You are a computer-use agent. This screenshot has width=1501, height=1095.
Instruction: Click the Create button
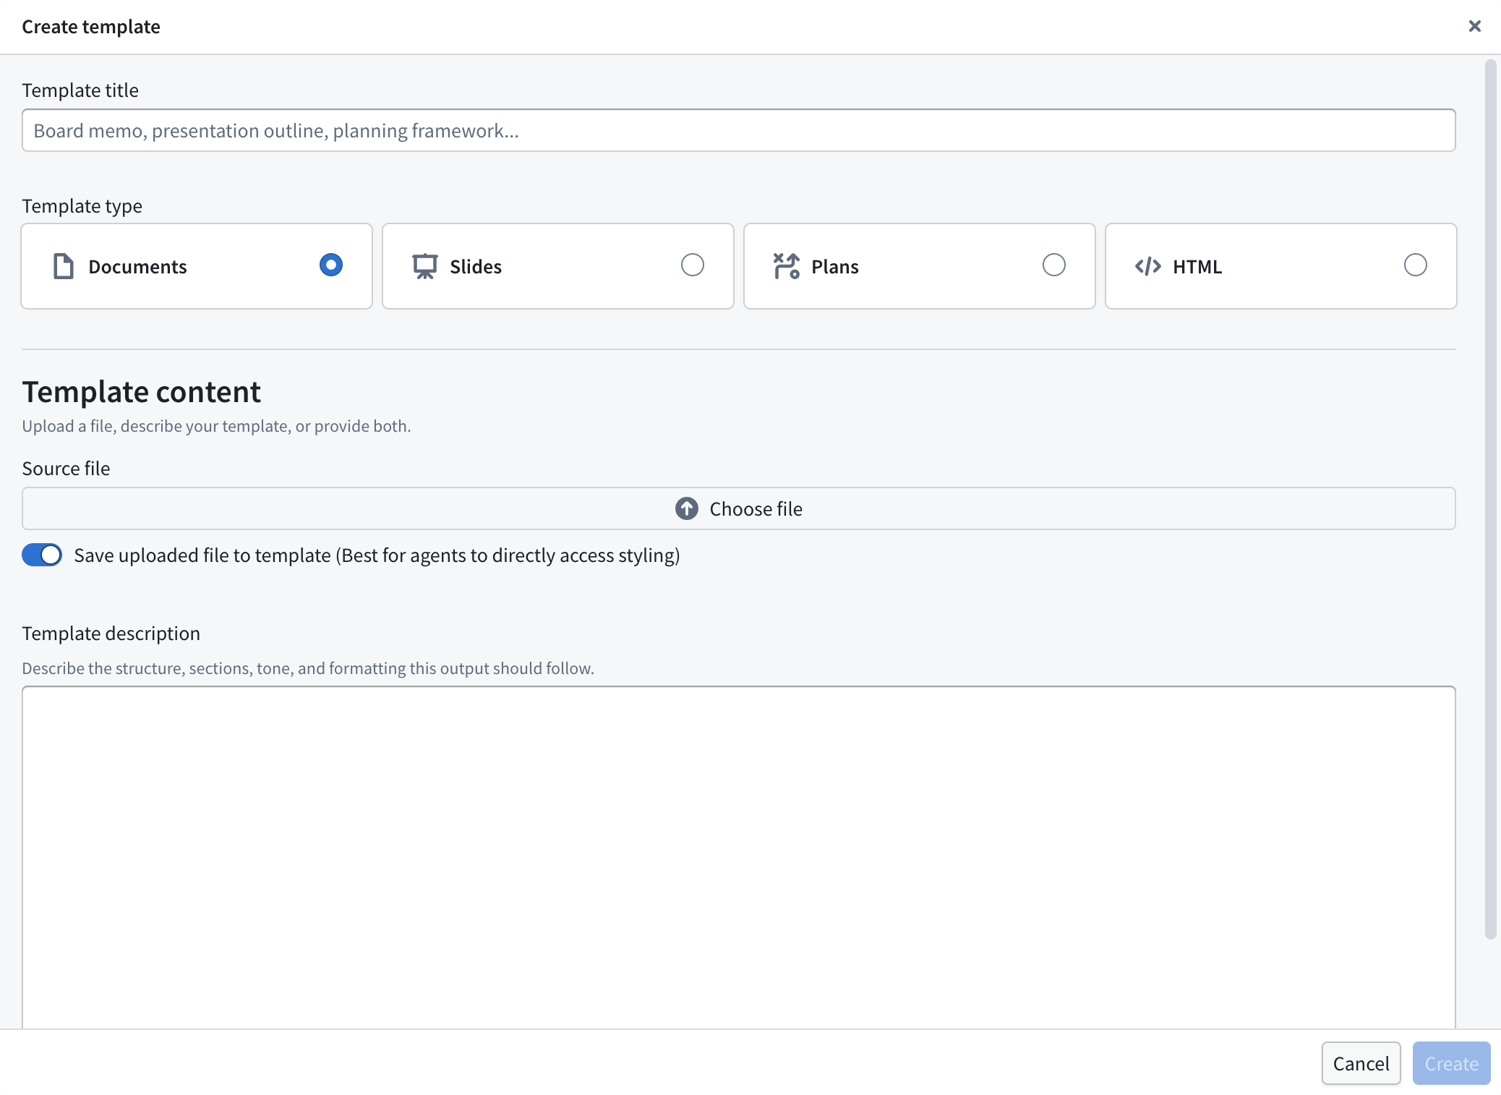(1452, 1063)
